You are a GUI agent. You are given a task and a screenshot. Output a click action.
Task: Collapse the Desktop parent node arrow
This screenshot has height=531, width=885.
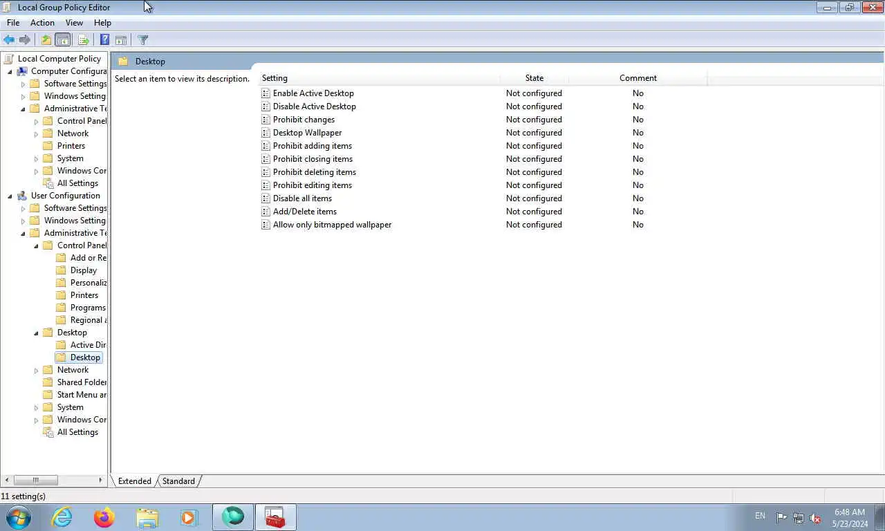click(36, 333)
